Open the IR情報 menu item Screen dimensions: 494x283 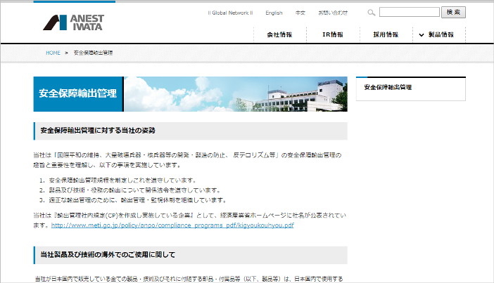(333, 34)
